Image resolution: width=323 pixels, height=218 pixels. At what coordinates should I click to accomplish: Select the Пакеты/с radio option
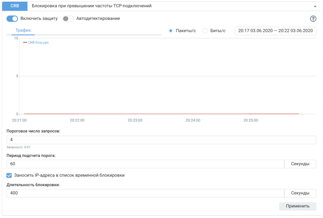[x=171, y=31]
